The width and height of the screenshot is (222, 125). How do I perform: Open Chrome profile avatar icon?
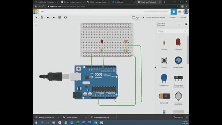[182, 6]
